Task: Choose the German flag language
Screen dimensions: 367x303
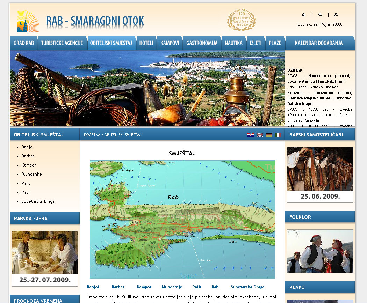Action: coord(269,135)
